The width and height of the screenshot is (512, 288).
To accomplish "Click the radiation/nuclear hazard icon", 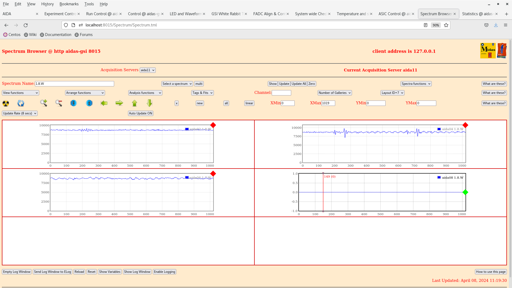I will pyautogui.click(x=6, y=103).
